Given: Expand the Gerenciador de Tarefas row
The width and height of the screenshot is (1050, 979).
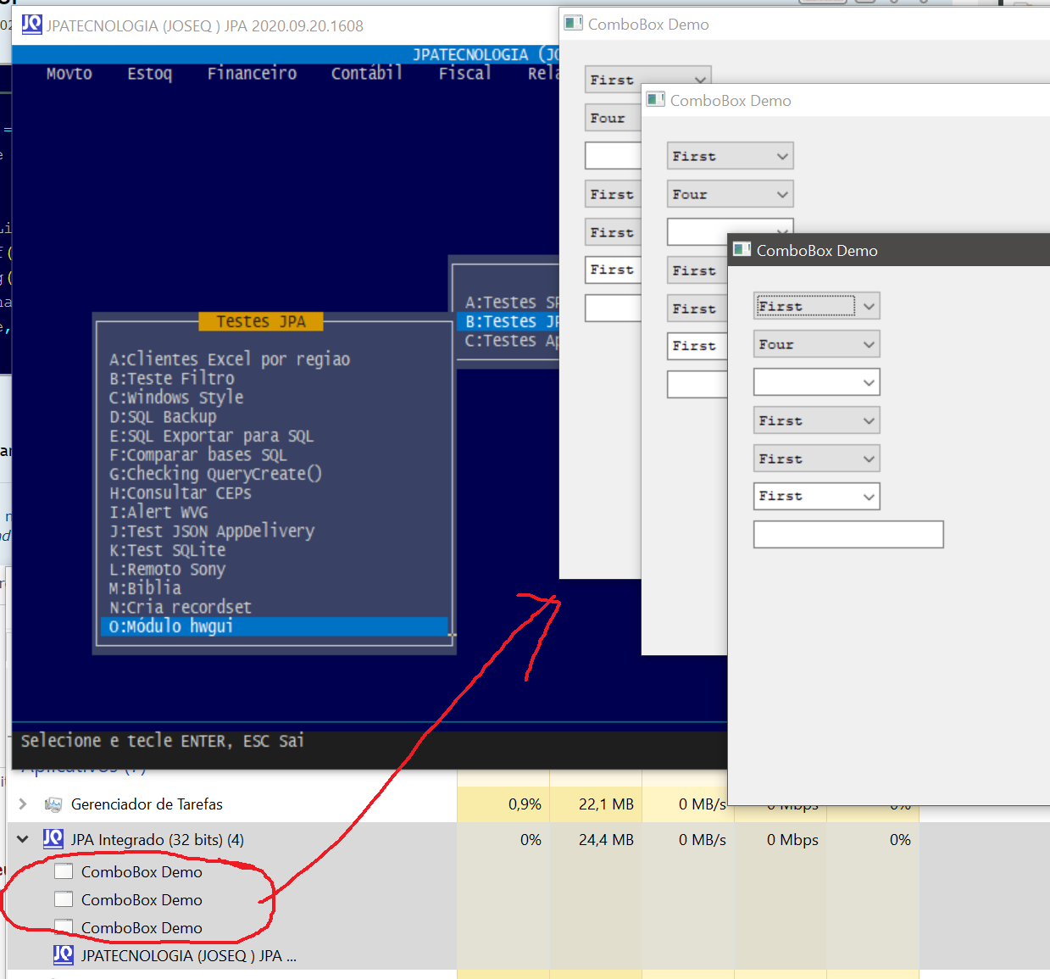Looking at the screenshot, I should point(23,804).
